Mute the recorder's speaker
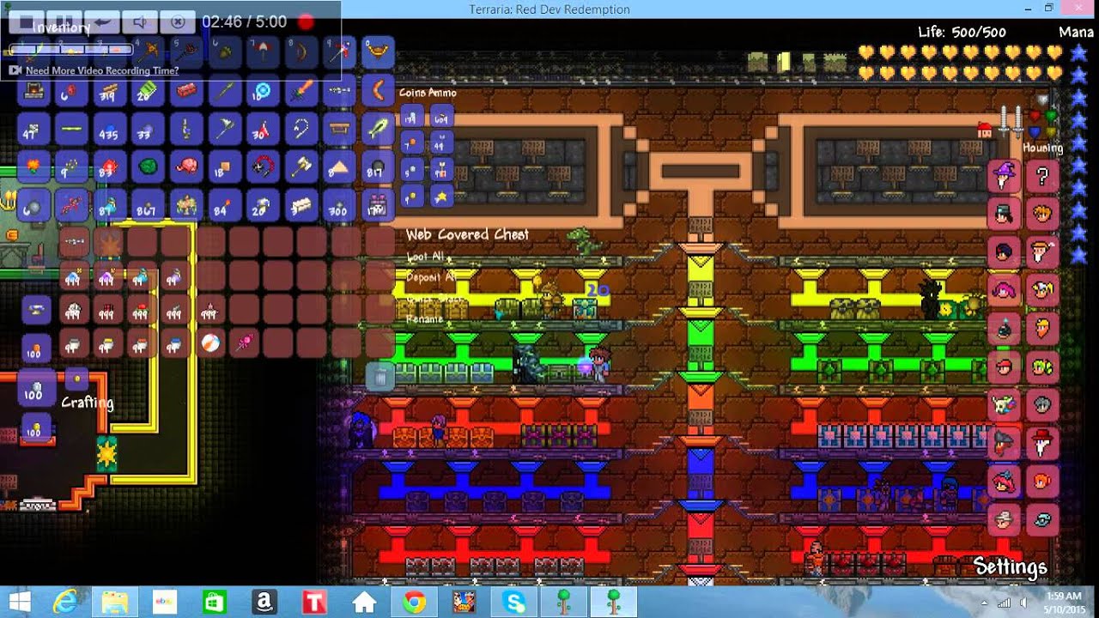The height and width of the screenshot is (618, 1099). [x=140, y=21]
